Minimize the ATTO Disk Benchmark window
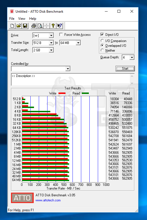147x220 pixels. [x=106, y=11]
